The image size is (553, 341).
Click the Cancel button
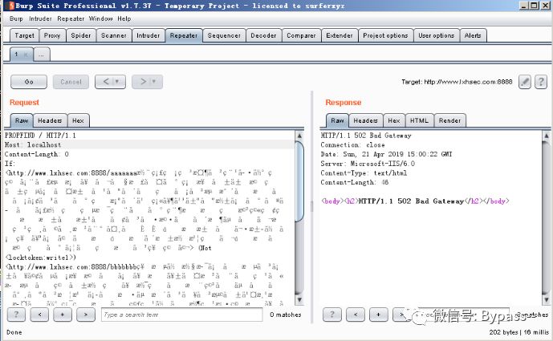click(71, 82)
